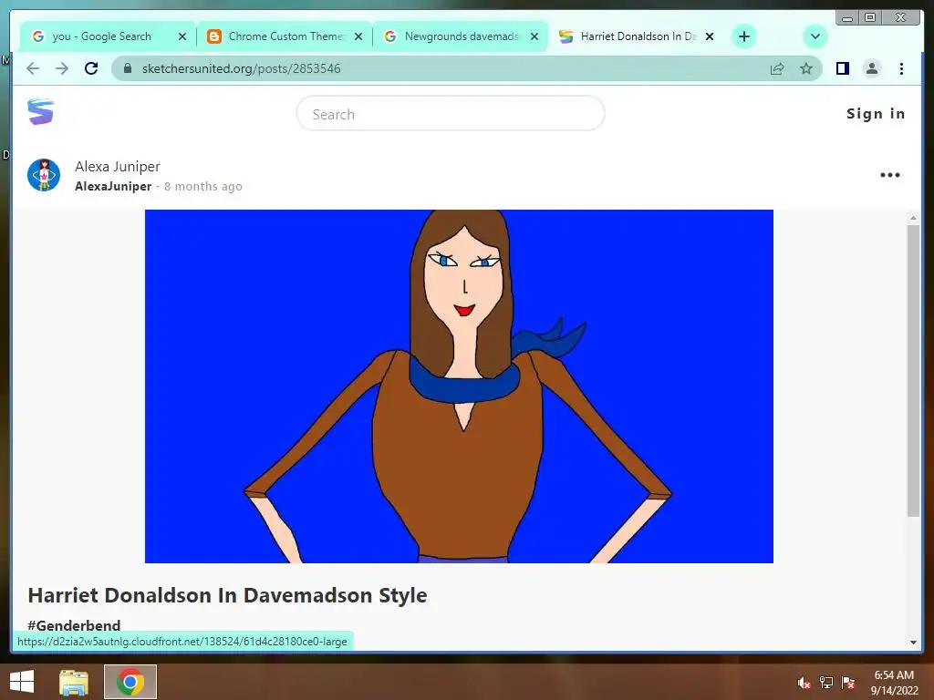Share this page using the share icon
Screen dimensions: 934x700
pyautogui.click(x=777, y=68)
